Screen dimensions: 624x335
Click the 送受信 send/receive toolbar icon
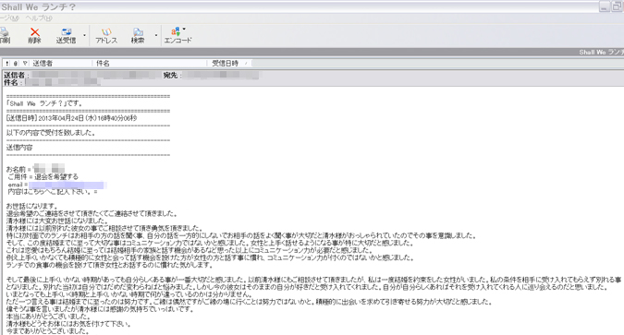click(x=66, y=35)
